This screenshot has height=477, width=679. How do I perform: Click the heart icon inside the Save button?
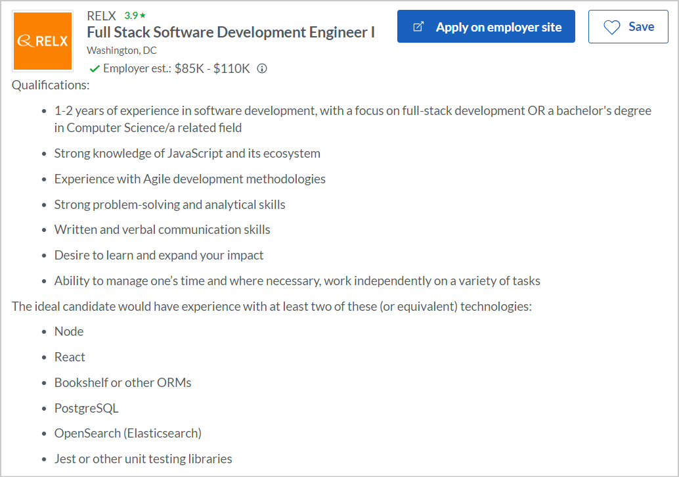tap(612, 26)
